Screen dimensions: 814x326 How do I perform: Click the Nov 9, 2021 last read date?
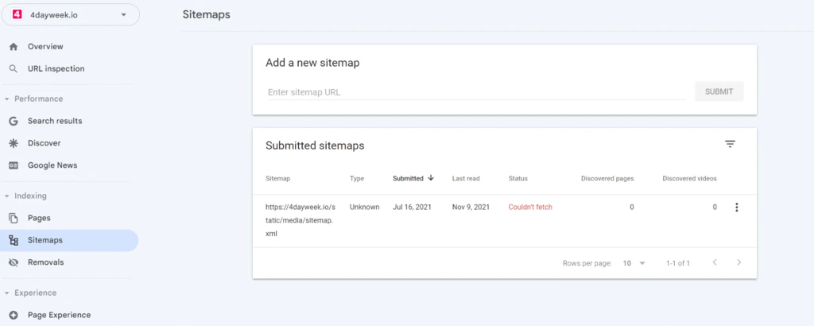click(x=471, y=207)
